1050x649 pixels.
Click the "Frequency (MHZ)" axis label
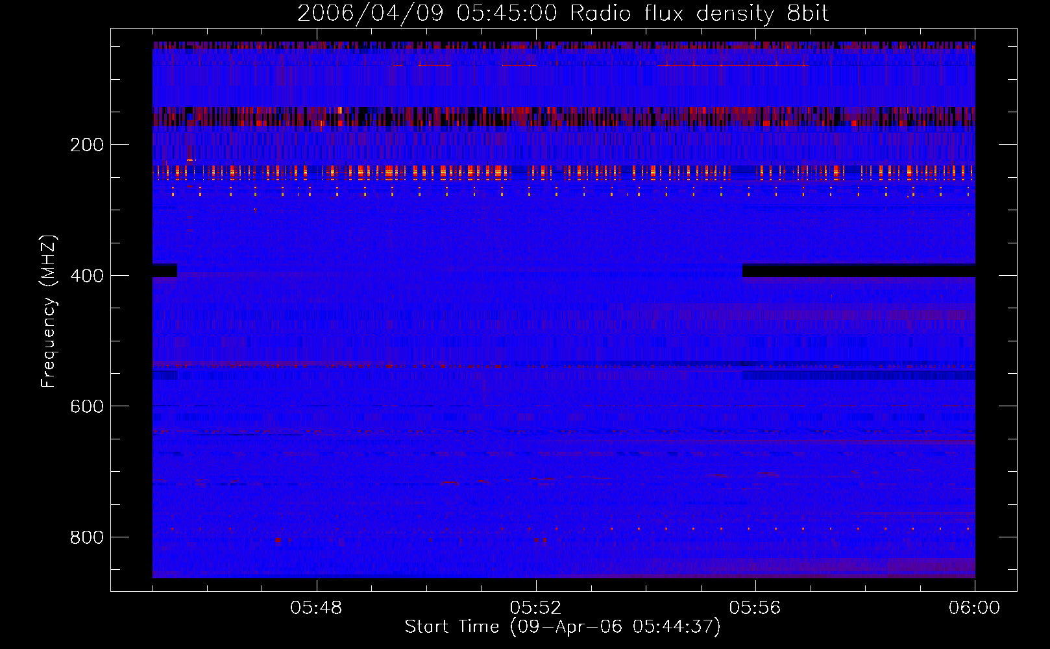point(49,312)
